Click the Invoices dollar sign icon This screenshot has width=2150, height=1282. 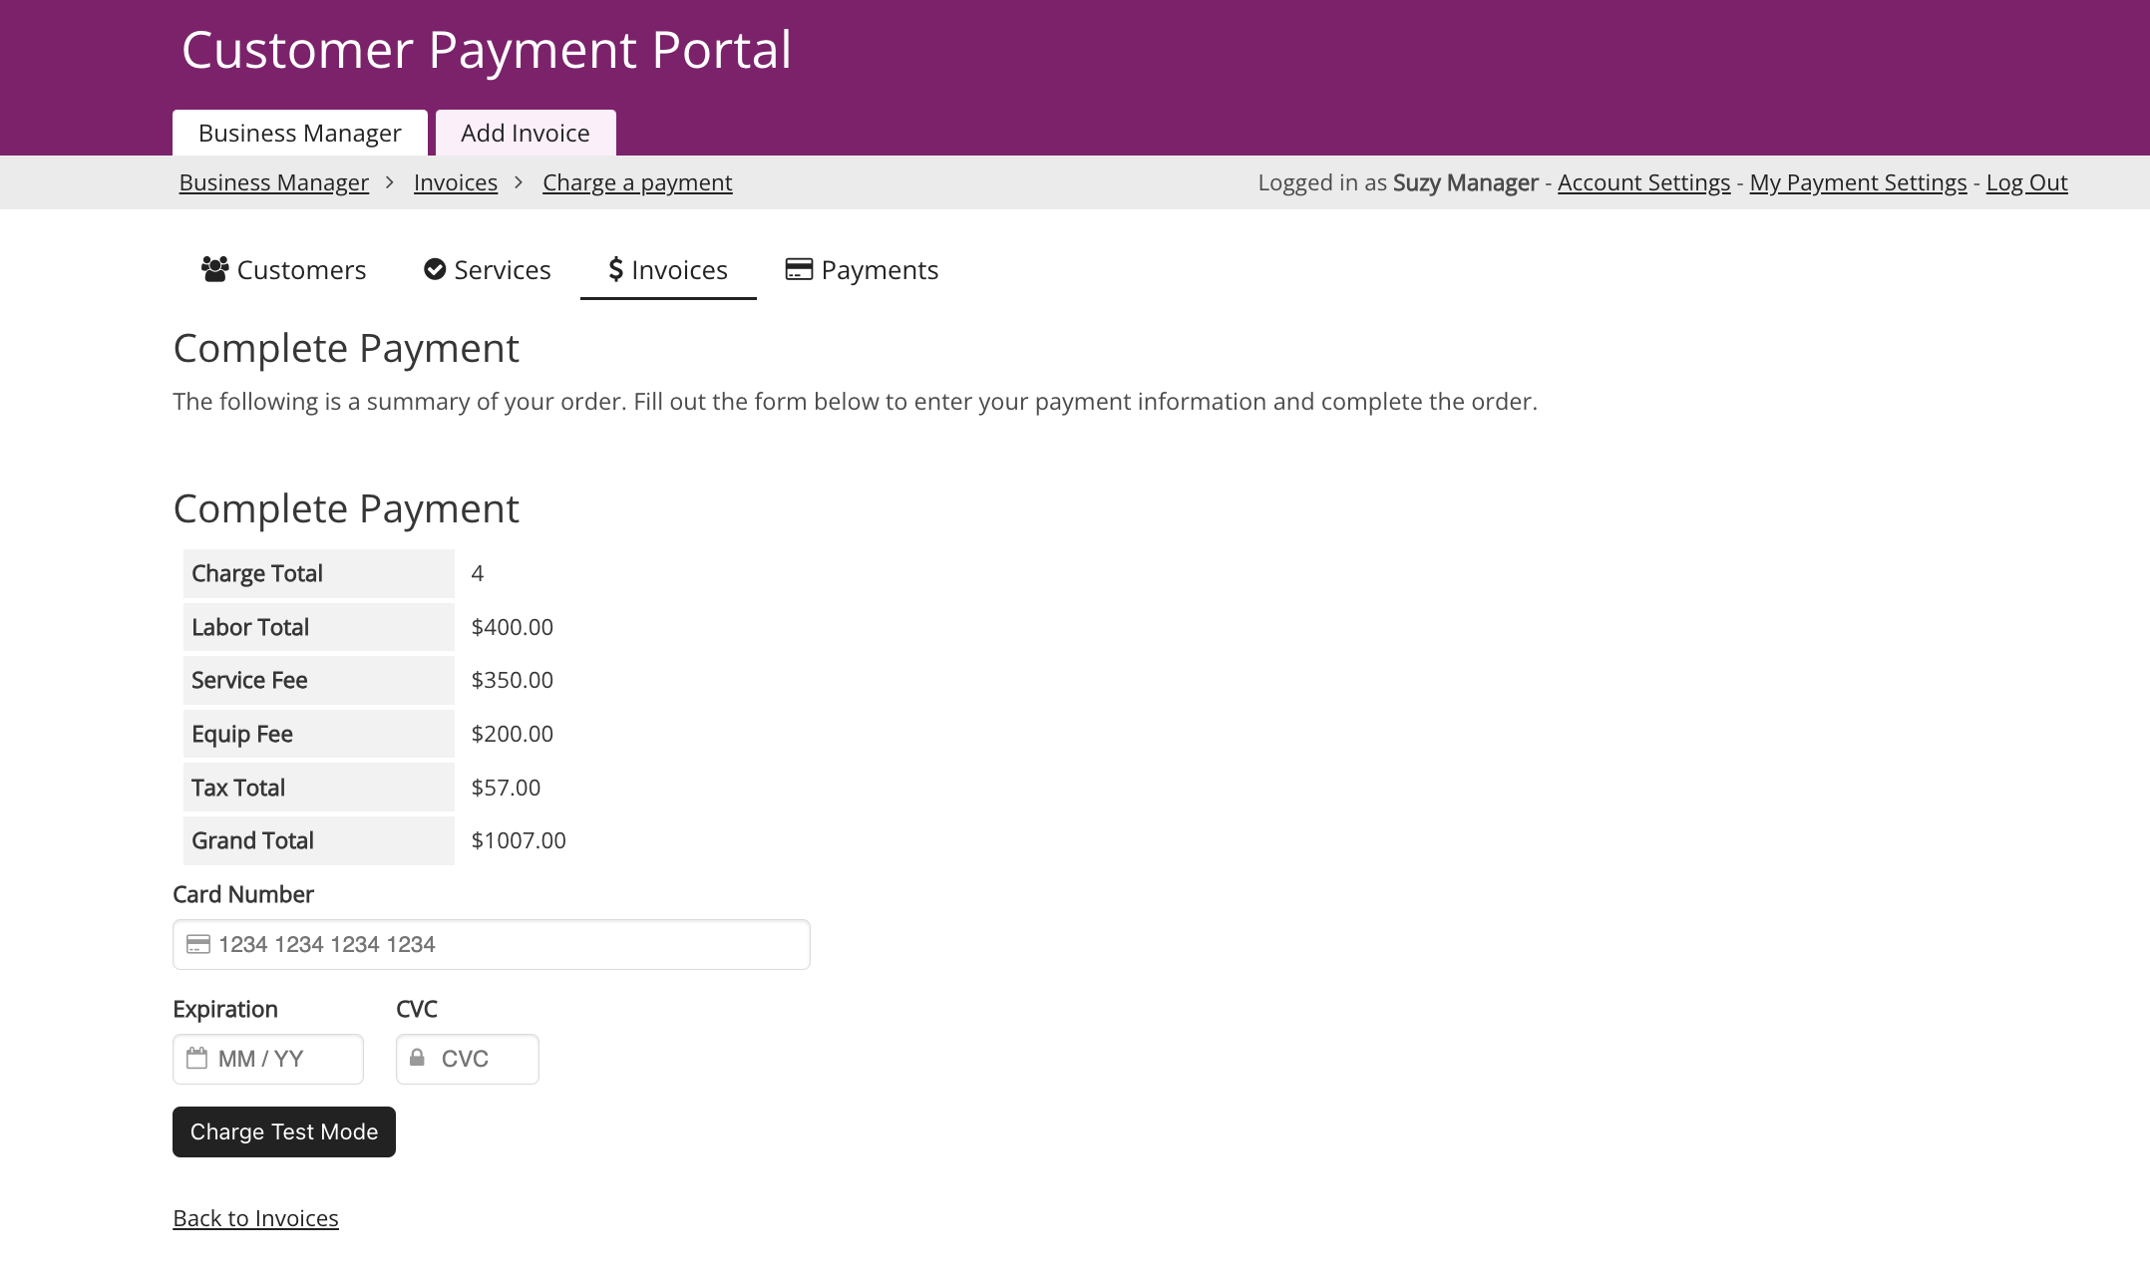(x=615, y=269)
